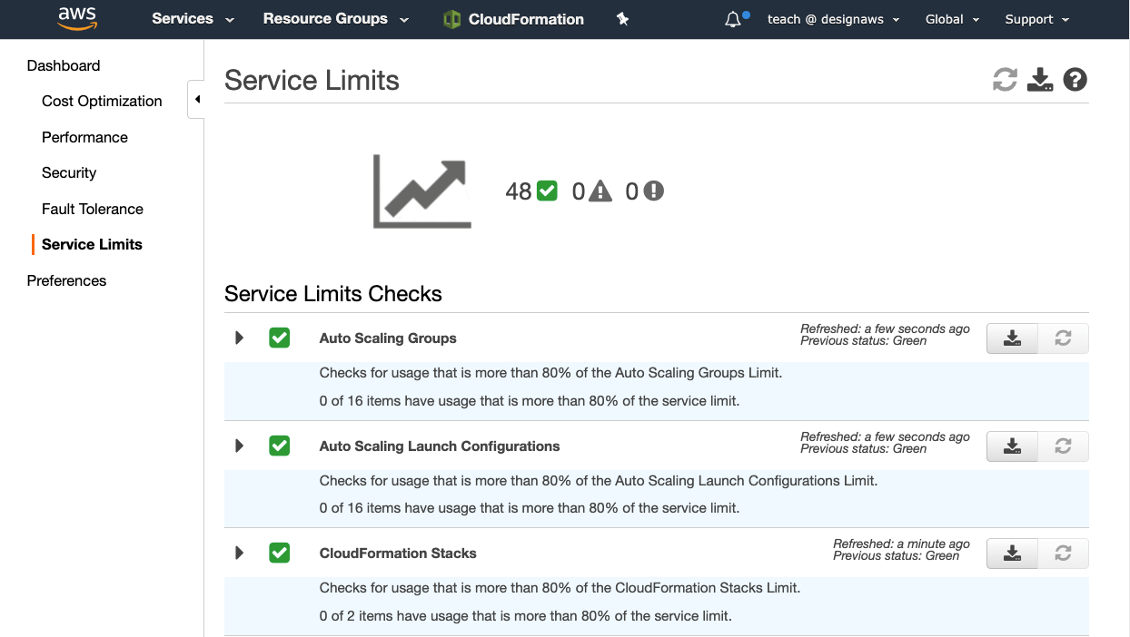Click the pin shortcut icon in navigation bar
Viewport: 1130px width, 637px height.
coord(622,18)
